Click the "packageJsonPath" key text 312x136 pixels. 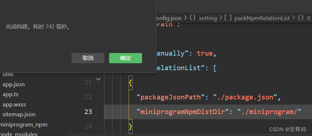coord(171,97)
